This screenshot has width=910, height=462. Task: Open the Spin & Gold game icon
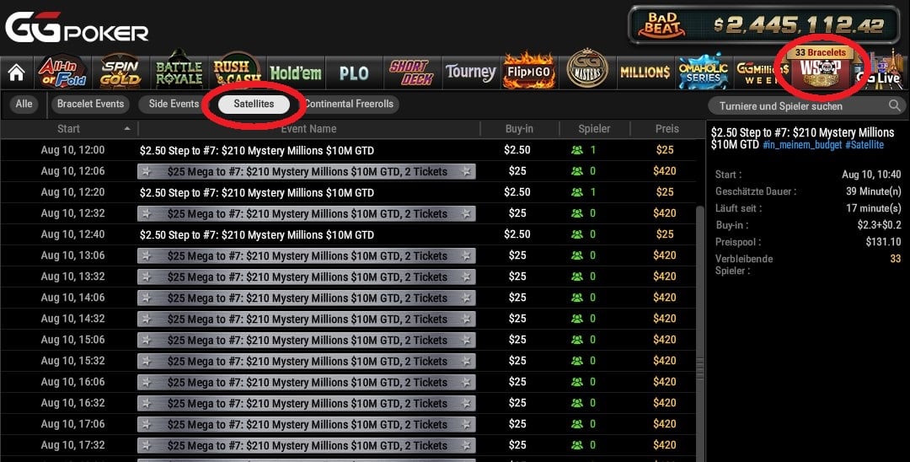[x=120, y=73]
